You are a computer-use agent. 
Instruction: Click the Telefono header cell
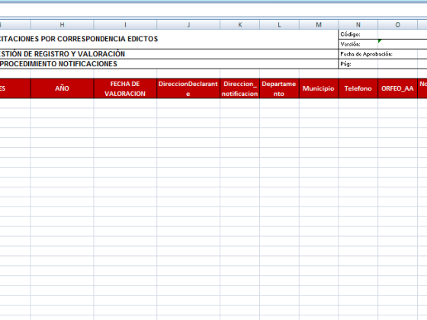point(358,88)
